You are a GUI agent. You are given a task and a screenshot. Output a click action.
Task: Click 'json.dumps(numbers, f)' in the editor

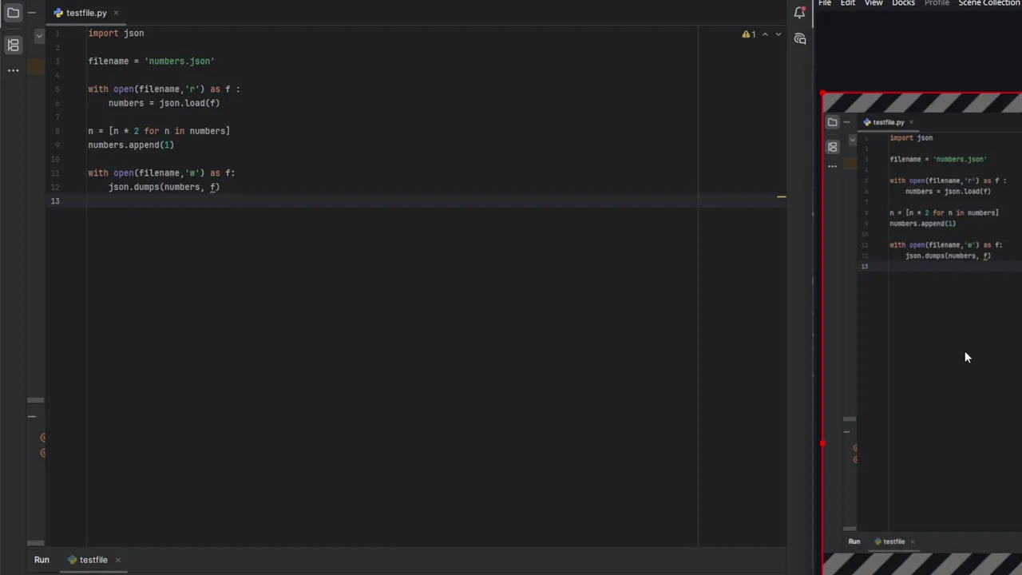(164, 187)
